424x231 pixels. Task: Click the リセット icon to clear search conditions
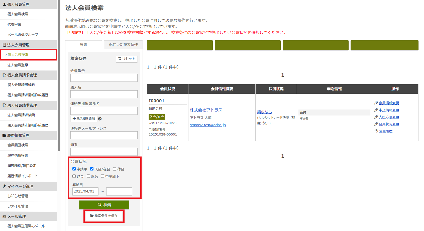point(119,59)
